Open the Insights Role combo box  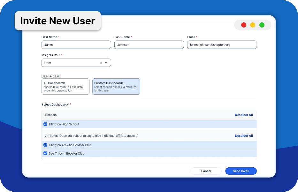76,63
